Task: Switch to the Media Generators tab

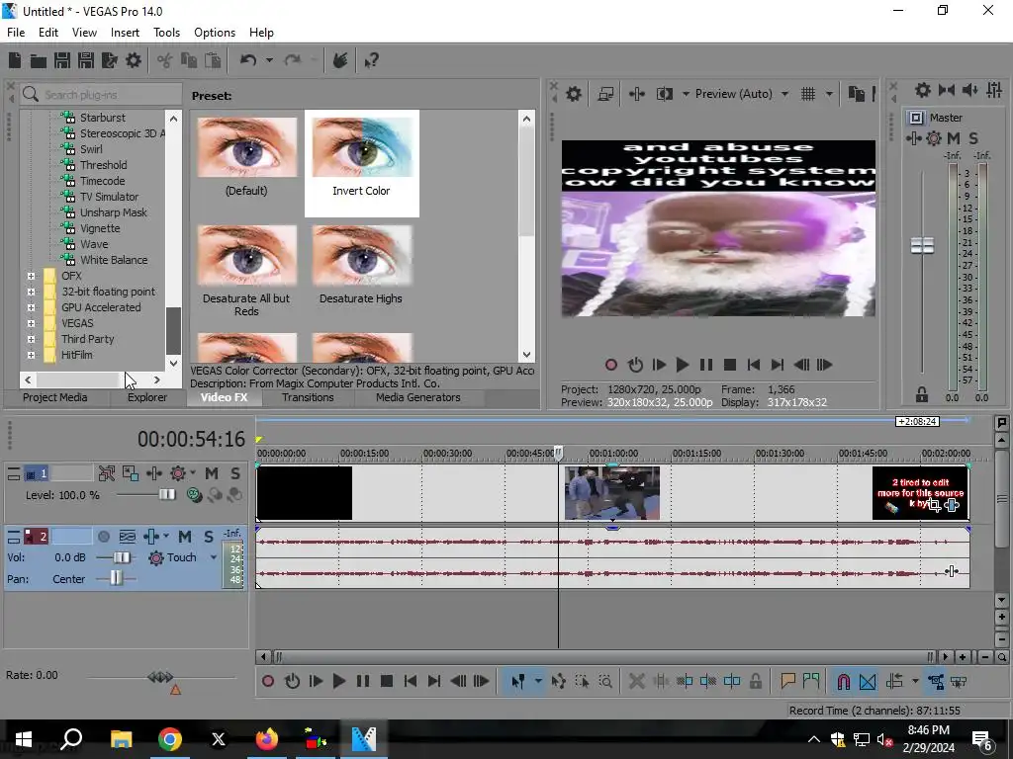Action: click(418, 397)
